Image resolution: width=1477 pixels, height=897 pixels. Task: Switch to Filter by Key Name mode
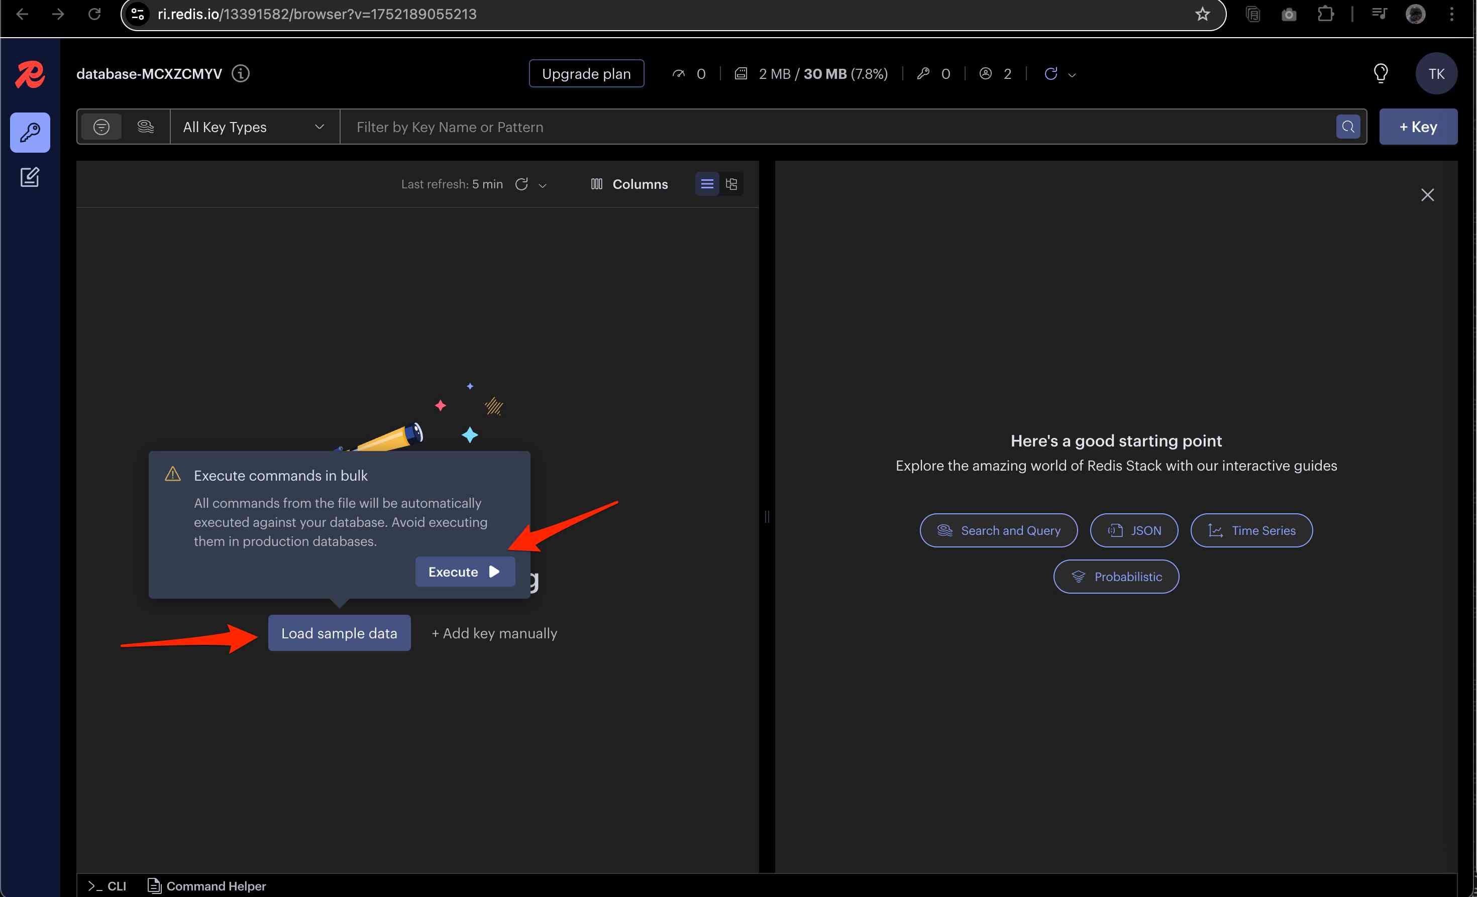[x=101, y=127]
